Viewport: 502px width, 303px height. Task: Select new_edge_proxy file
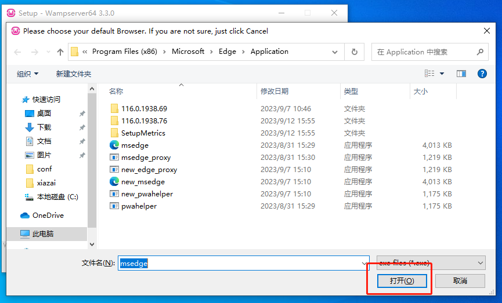149,169
